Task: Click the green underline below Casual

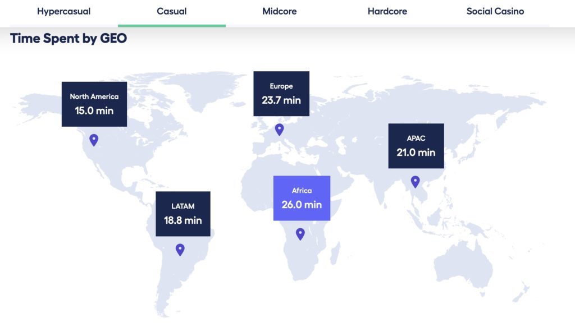Action: pyautogui.click(x=172, y=25)
